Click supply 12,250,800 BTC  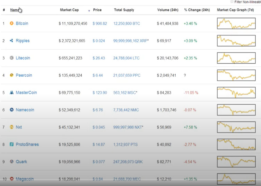coord(127,24)
